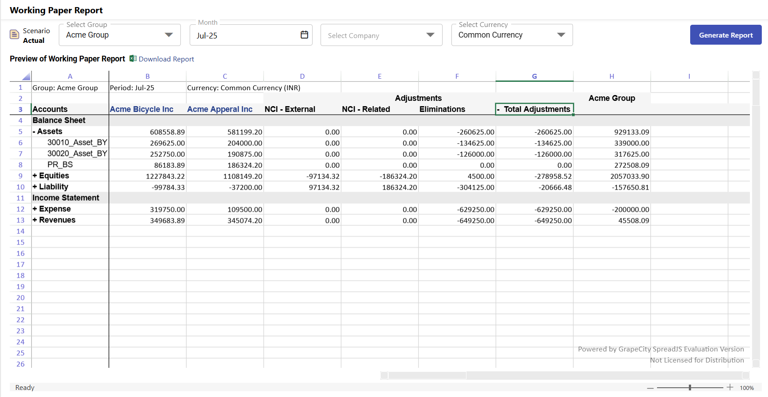Click the Acme Group column header cell

[x=612, y=98]
